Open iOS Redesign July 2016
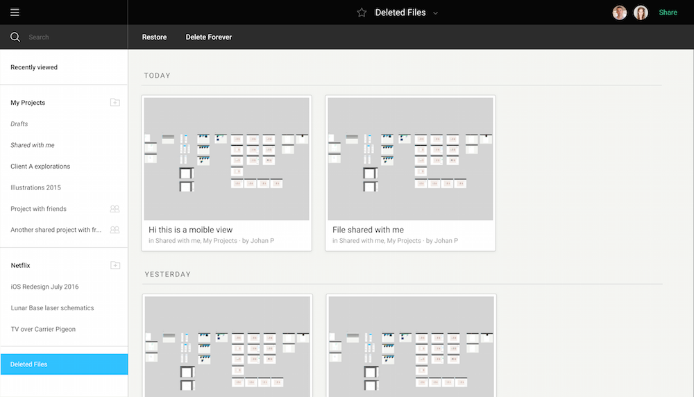 tap(44, 287)
